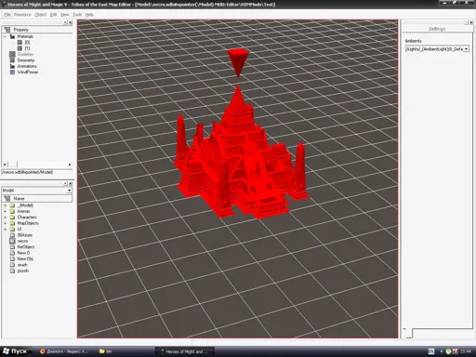This screenshot has width=476, height=357.
Task: Select material entry [0] icon
Action: pyautogui.click(x=20, y=43)
